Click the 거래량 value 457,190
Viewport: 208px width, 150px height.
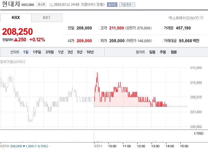(183, 28)
